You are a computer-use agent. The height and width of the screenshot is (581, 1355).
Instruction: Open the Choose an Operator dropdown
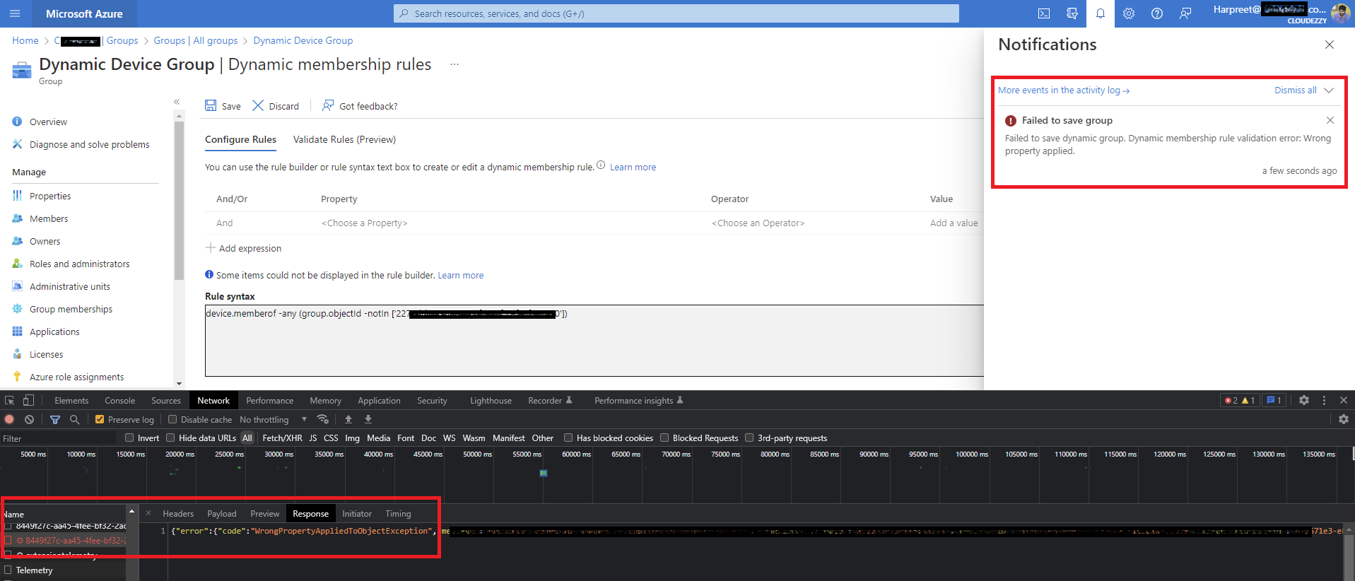[758, 223]
